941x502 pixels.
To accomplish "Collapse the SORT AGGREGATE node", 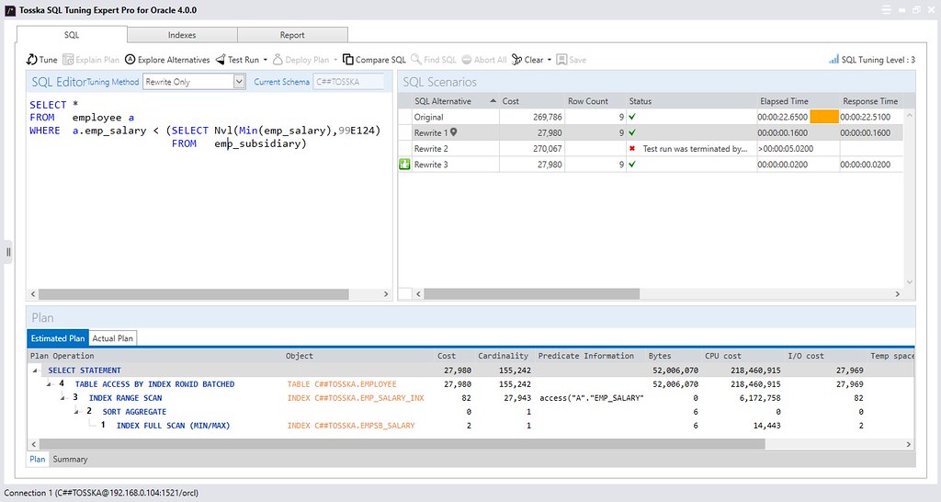I will (77, 412).
